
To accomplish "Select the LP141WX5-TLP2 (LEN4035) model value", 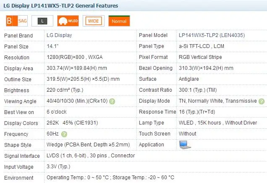I will 212,35.
